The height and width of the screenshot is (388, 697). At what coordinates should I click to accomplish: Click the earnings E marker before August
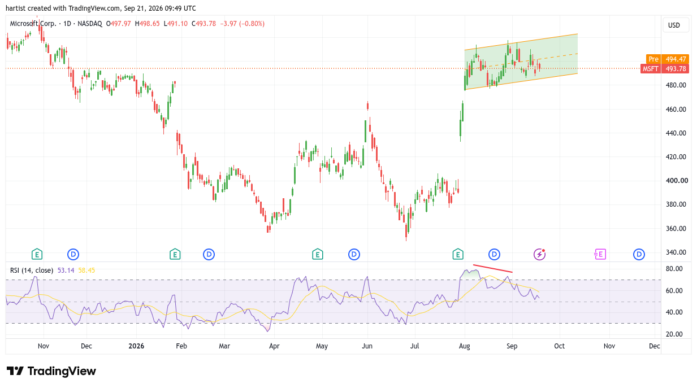[x=458, y=254]
